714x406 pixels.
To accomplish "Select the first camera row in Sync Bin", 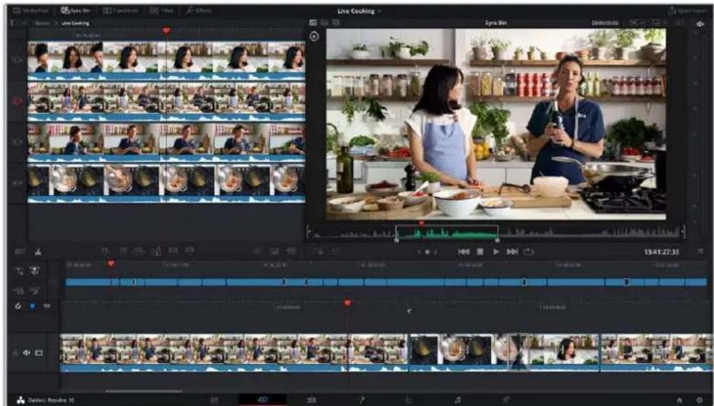I will (166, 61).
